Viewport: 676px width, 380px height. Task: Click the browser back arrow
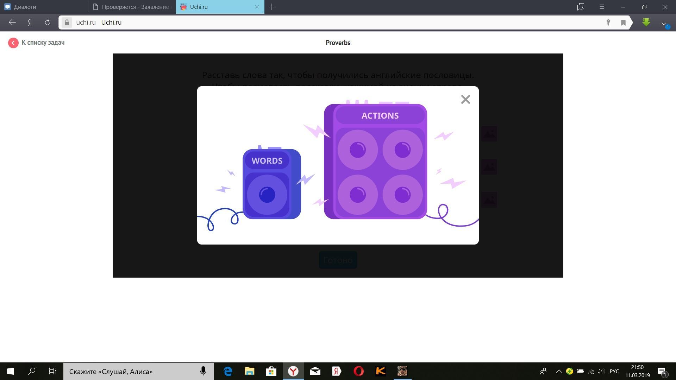[12, 23]
